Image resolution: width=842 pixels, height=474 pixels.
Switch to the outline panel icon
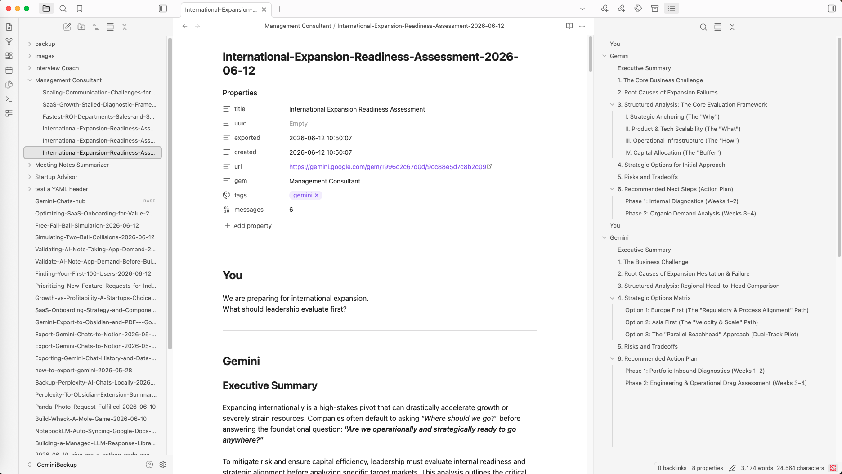(672, 9)
